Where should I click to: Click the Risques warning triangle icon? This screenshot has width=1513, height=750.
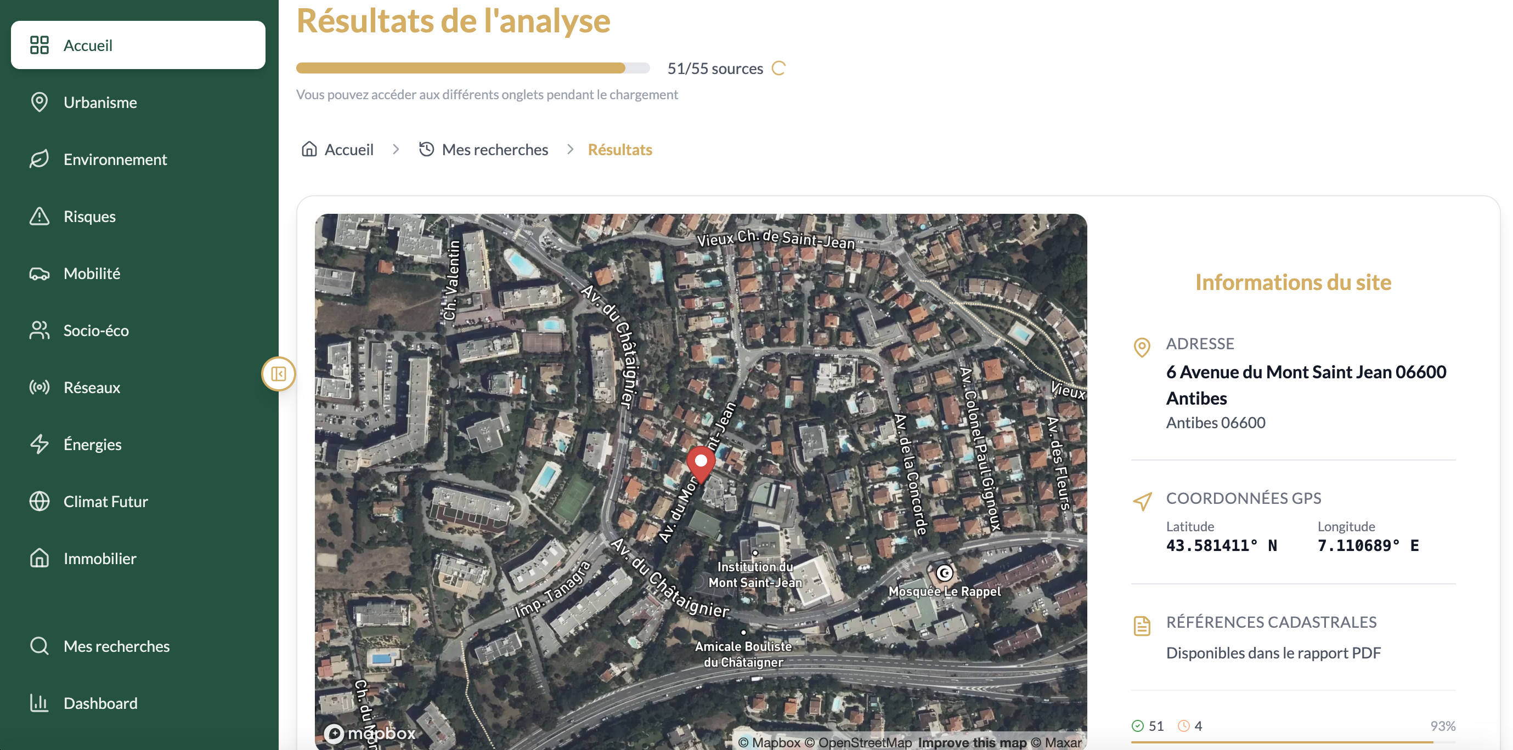[39, 216]
